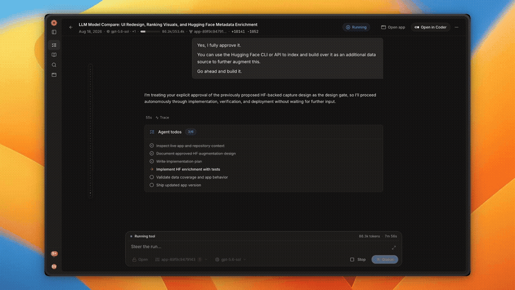Click the conversation minimap scrollbar
This screenshot has width=515, height=290.
coord(90,131)
